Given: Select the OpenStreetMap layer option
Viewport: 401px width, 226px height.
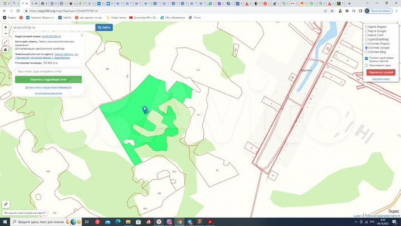Looking at the screenshot, I should pyautogui.click(x=366, y=39).
